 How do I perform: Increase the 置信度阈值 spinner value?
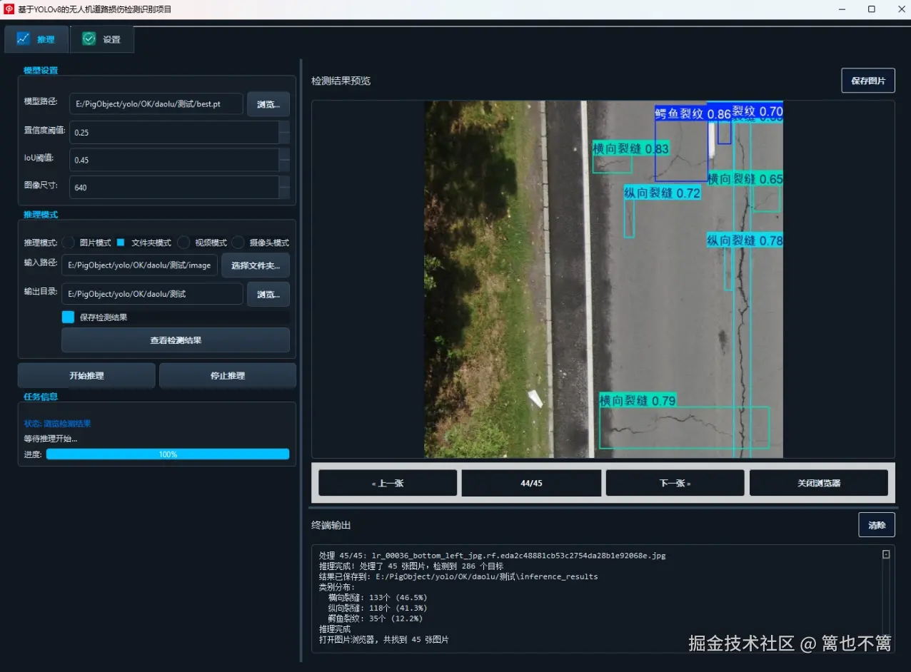point(284,126)
